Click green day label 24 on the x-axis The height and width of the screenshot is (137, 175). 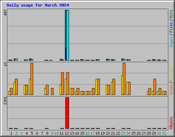(128, 133)
